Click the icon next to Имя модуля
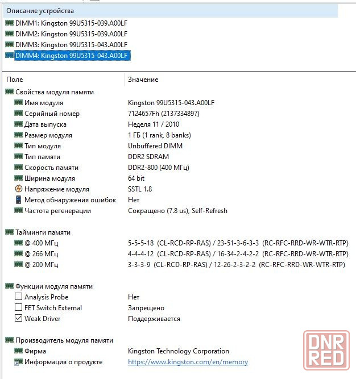Viewport: 356px width, 379px height. [x=18, y=102]
